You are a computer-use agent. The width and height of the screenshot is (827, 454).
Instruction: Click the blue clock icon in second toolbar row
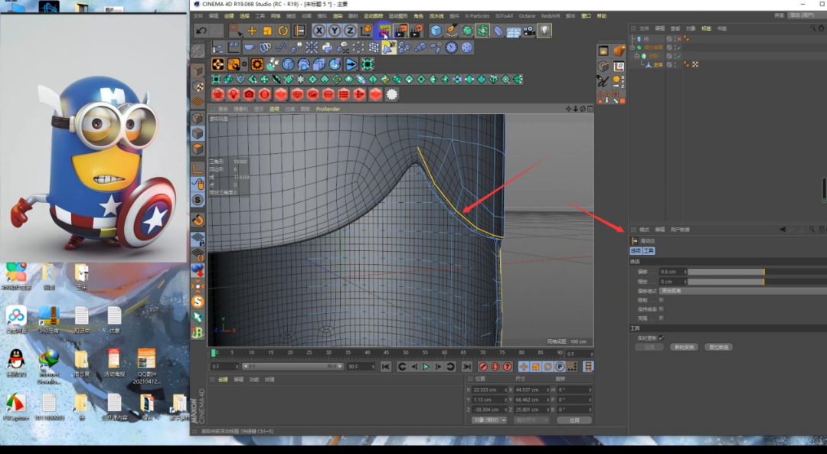tap(451, 48)
